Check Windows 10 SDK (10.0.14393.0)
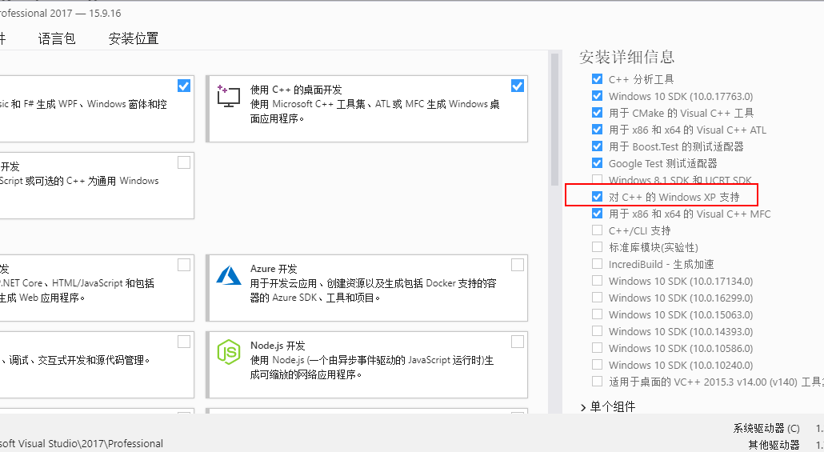 click(597, 331)
